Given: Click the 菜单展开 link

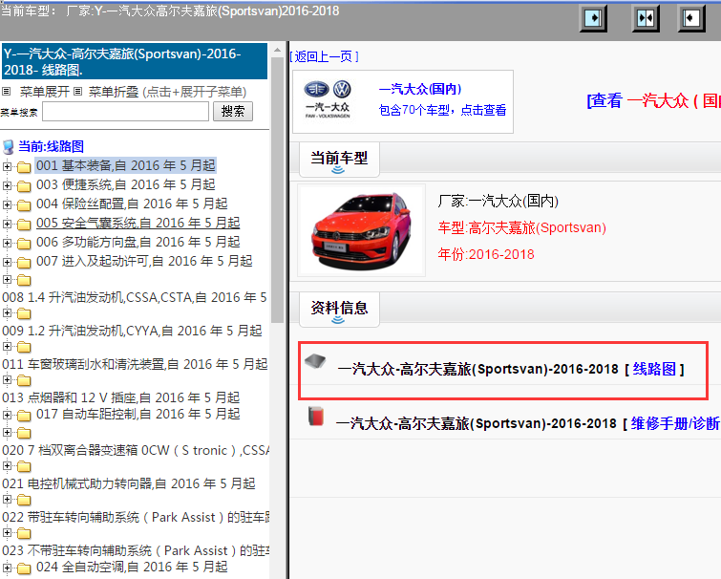Looking at the screenshot, I should [x=44, y=92].
